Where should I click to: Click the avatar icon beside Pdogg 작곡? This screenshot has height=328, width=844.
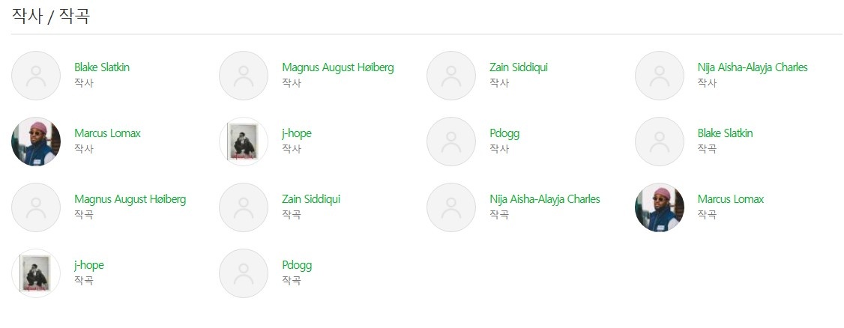[244, 273]
